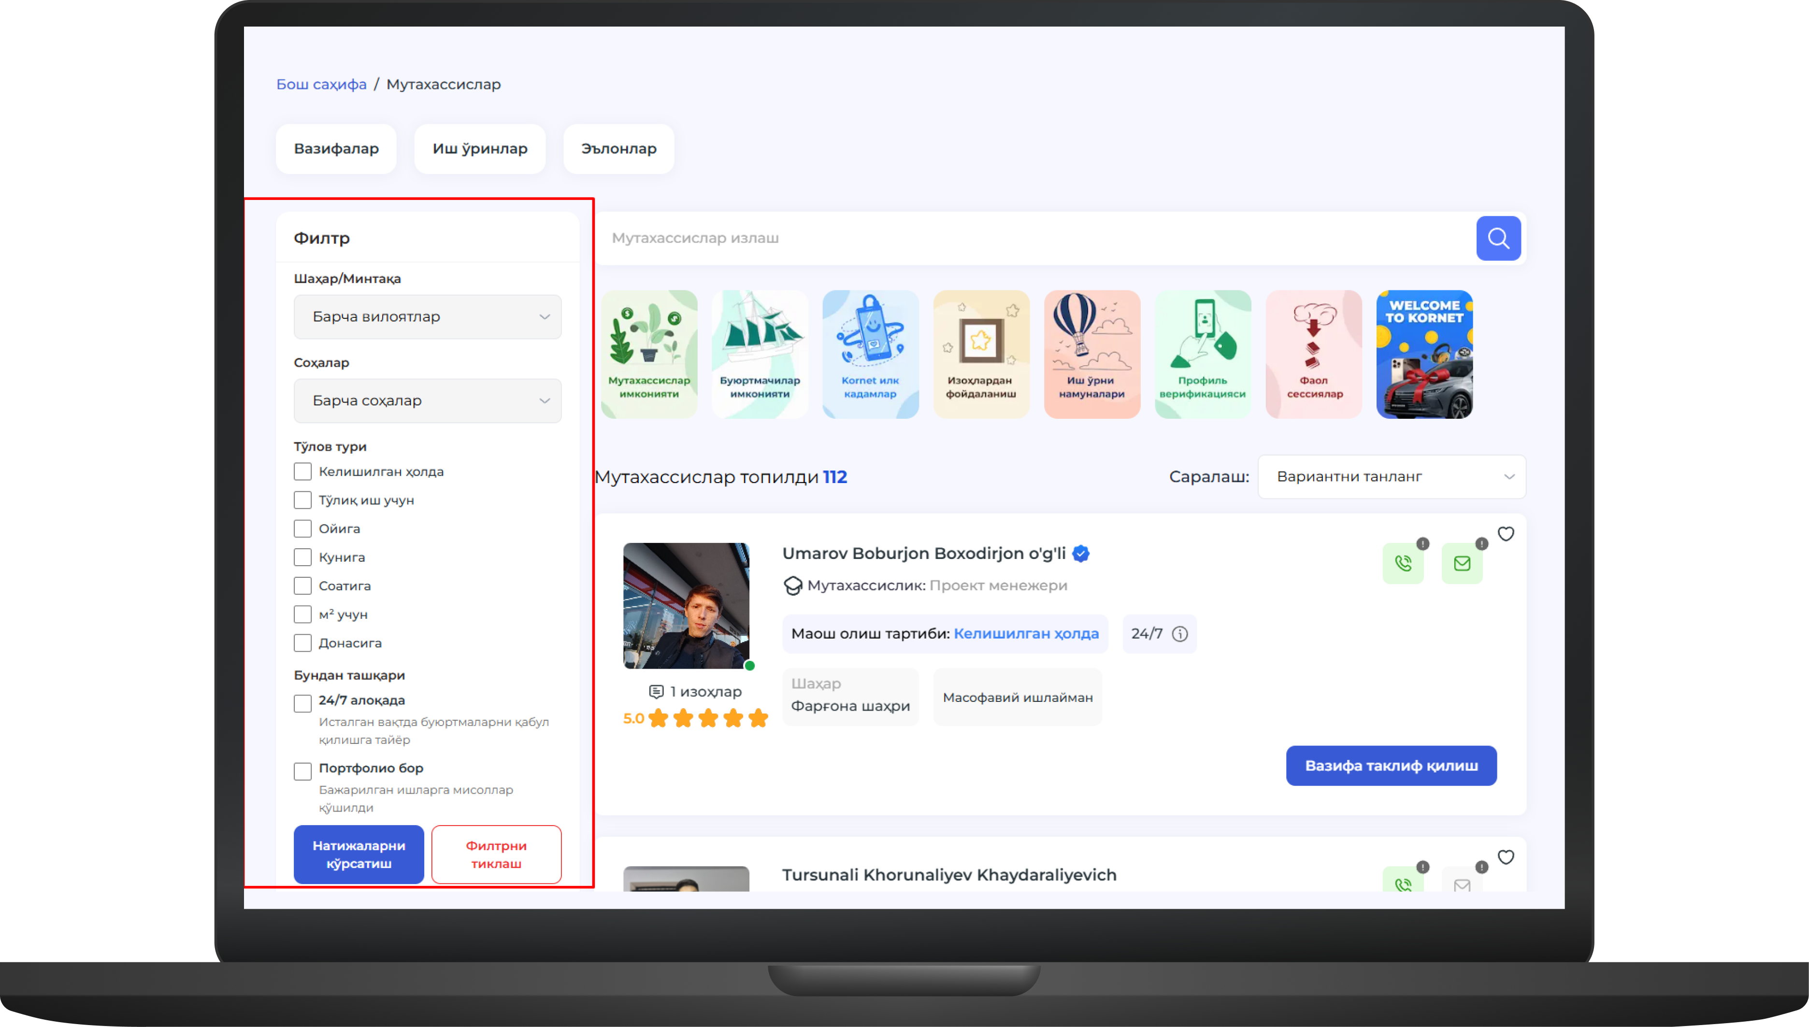Open the Барча соҳалар fields dropdown

coord(428,400)
